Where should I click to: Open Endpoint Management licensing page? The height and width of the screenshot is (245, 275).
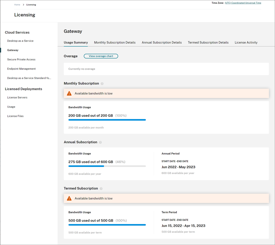tap(21, 69)
